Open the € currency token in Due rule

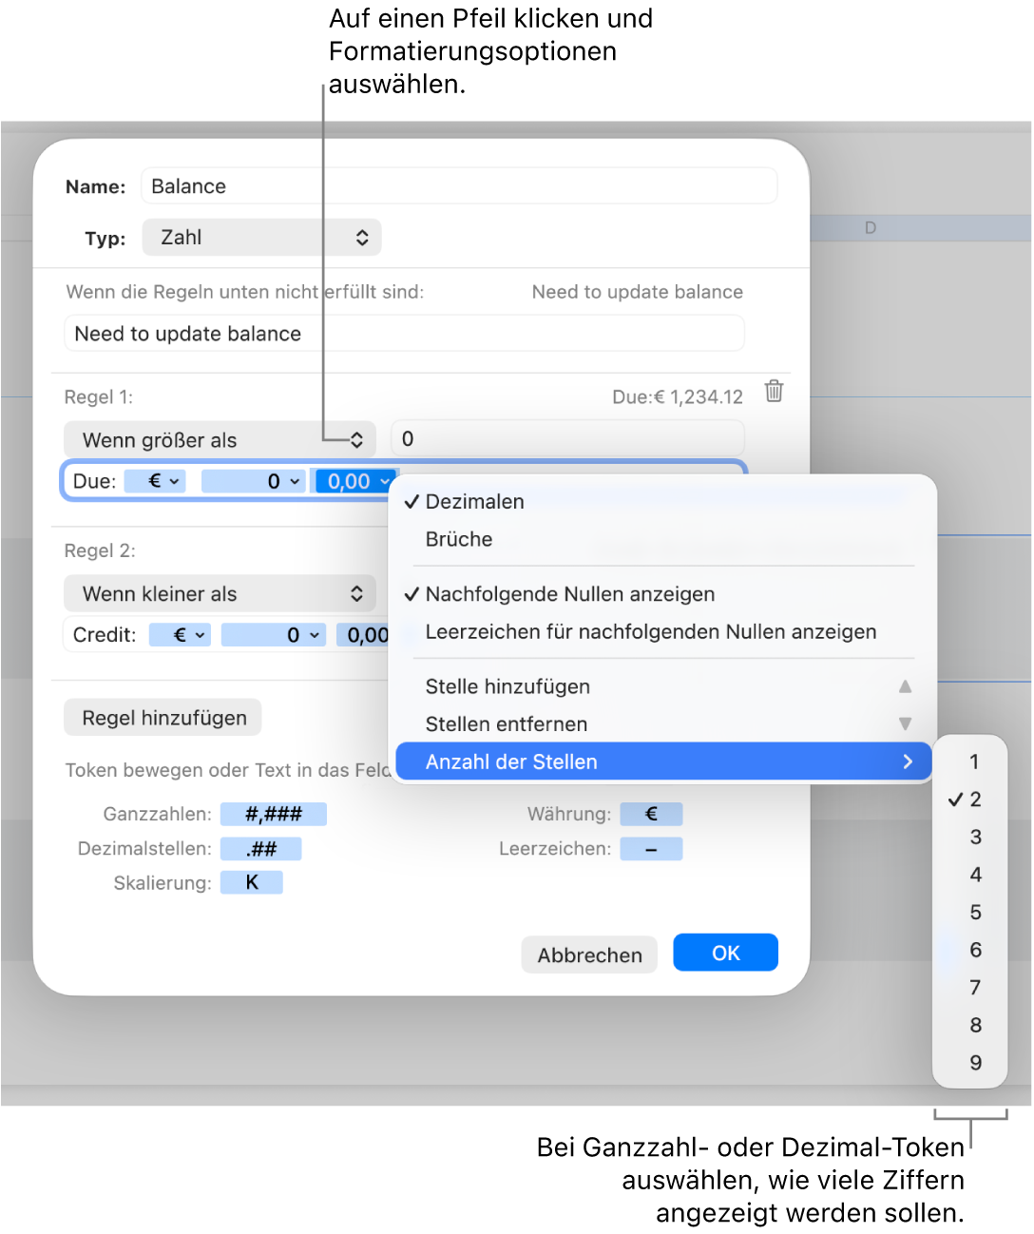[x=155, y=482]
